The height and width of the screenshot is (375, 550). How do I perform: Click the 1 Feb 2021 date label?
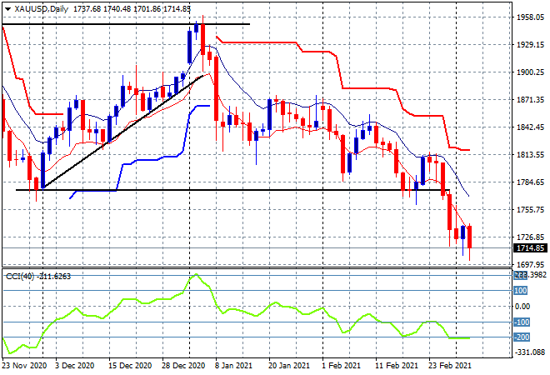(342, 366)
